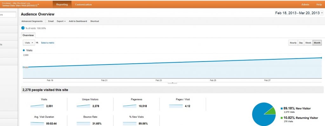Open the Customization tab
Screen dimensions: 325x126
pos(83,4)
